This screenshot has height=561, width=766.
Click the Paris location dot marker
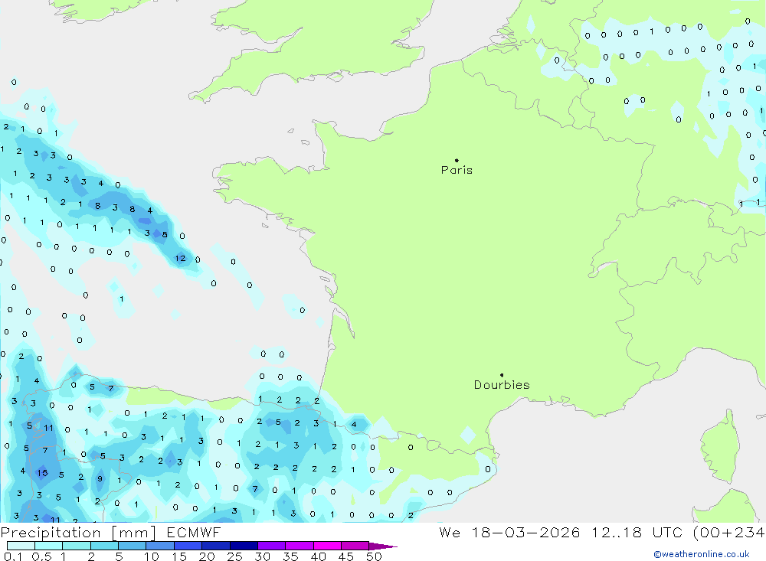457,160
